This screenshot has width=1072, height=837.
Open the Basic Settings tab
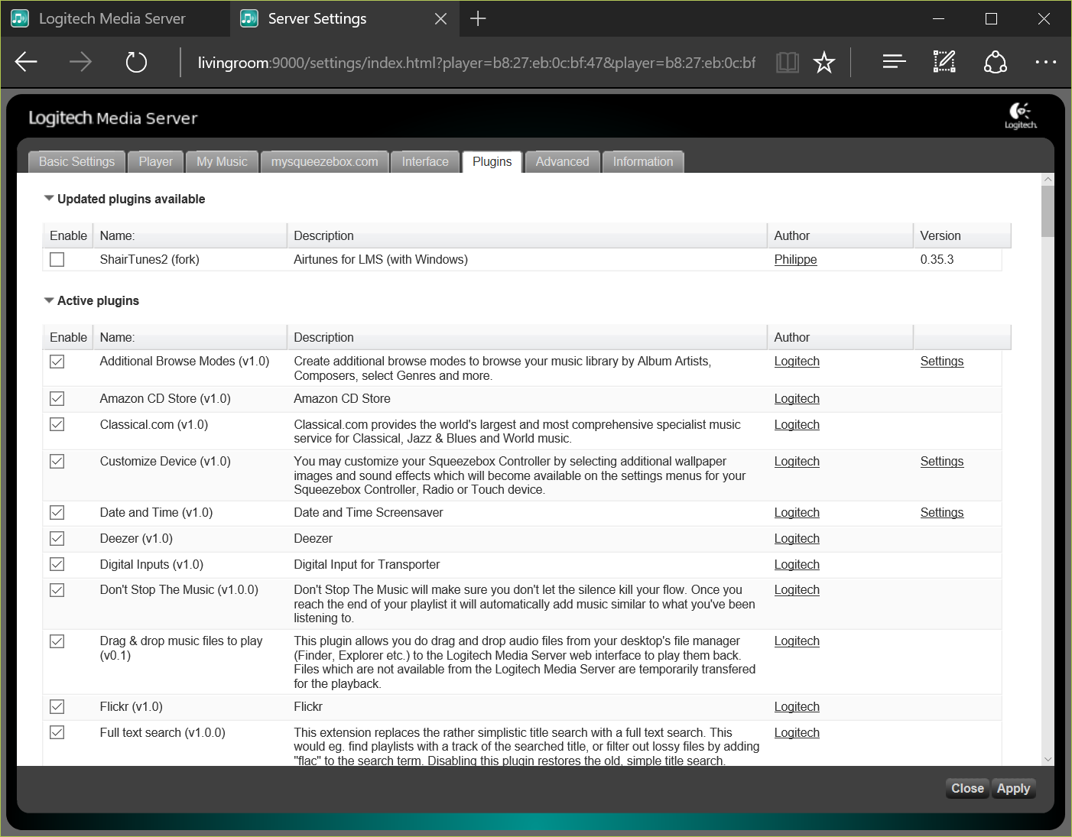point(76,161)
